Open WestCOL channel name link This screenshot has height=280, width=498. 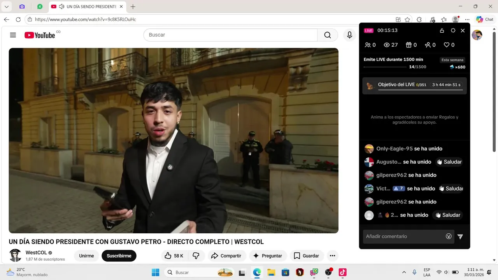click(36, 252)
